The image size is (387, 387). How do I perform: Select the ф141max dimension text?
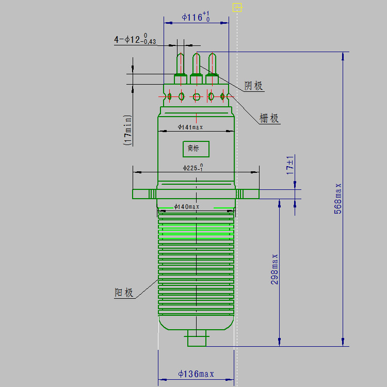[x=190, y=127]
